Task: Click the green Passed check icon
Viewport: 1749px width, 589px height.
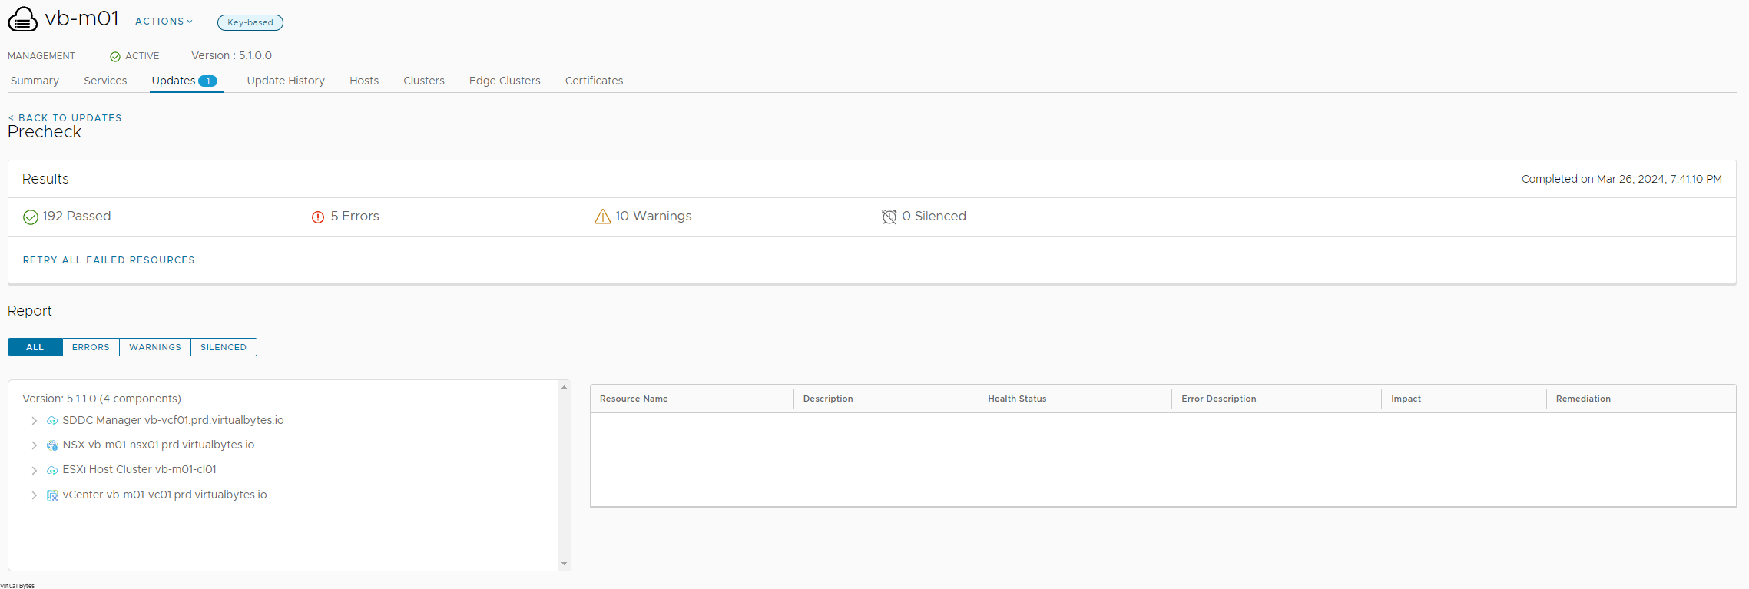Action: click(31, 217)
